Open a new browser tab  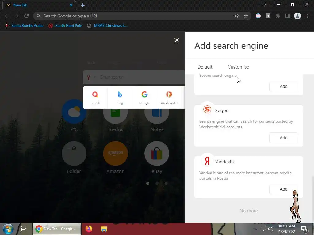point(83,5)
